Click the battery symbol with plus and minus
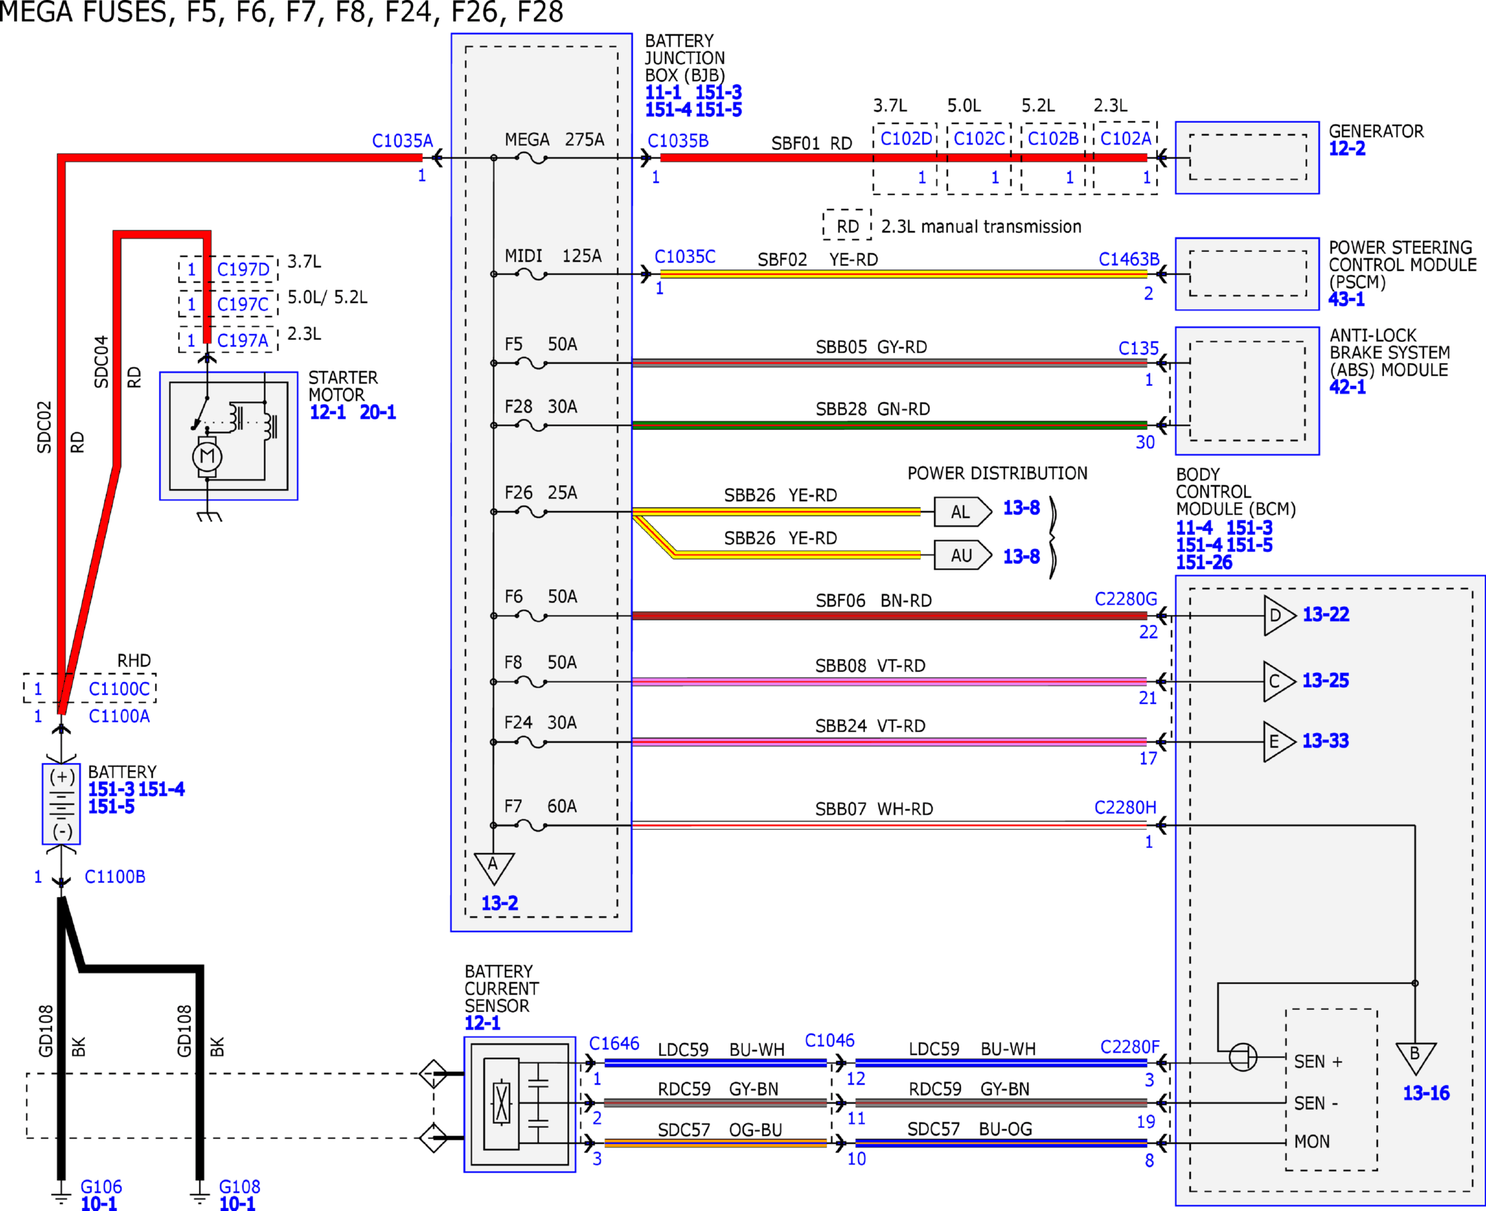This screenshot has width=1486, height=1211. point(61,804)
